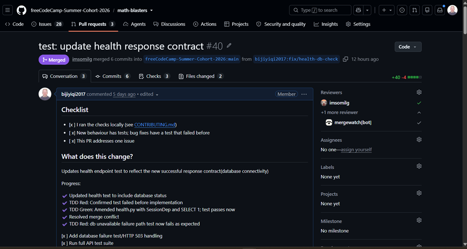467x249 pixels.
Task: Open the hamburger navigation menu
Action: click(8, 10)
